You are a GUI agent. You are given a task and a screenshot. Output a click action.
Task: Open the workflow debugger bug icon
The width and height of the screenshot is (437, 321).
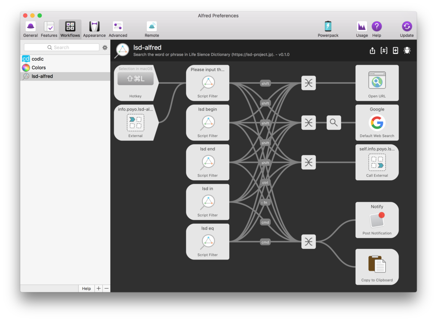pyautogui.click(x=407, y=50)
